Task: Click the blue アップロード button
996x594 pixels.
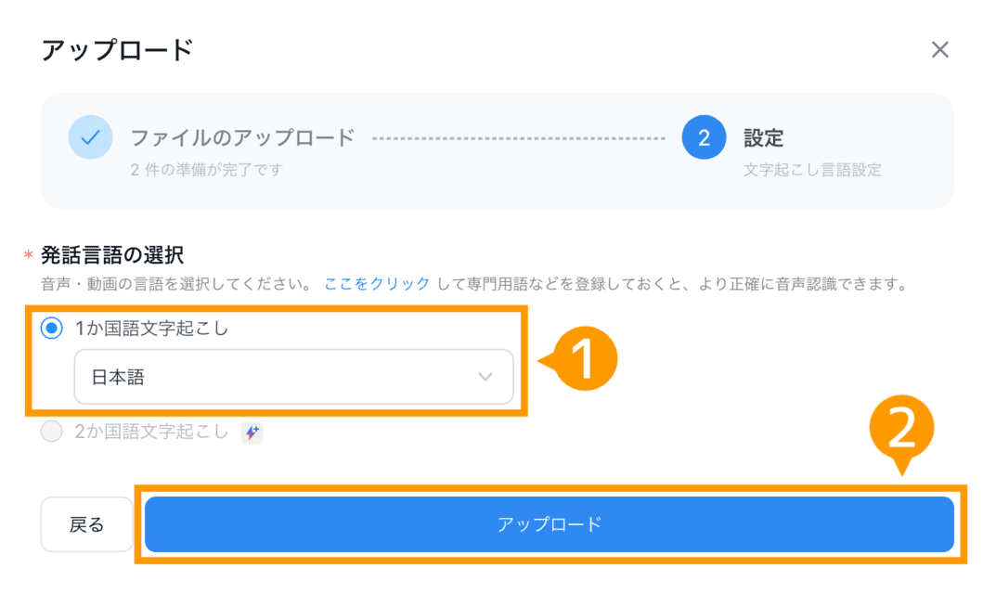Action: coord(550,524)
